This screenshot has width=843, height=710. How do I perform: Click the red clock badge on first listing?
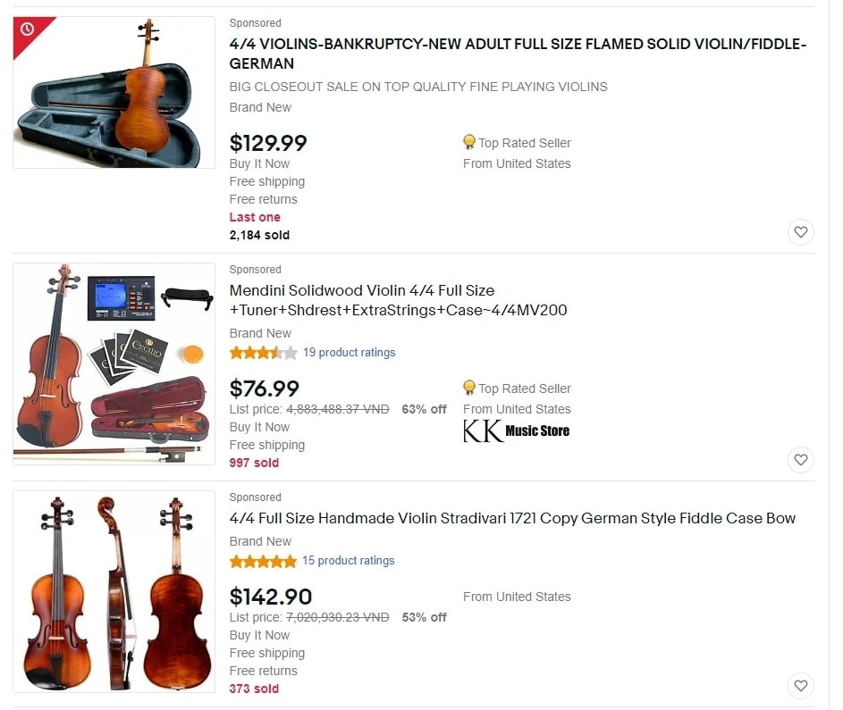coord(28,30)
